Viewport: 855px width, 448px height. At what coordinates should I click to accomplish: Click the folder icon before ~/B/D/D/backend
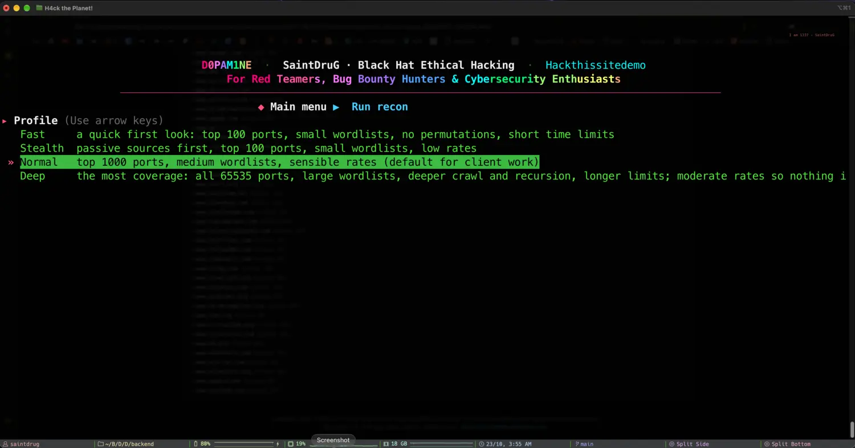coord(100,444)
